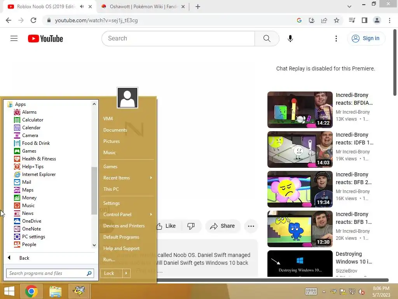Mute the Roblox Noob OS tab audio
Viewport: 398px width, 299px height.
pos(82,7)
